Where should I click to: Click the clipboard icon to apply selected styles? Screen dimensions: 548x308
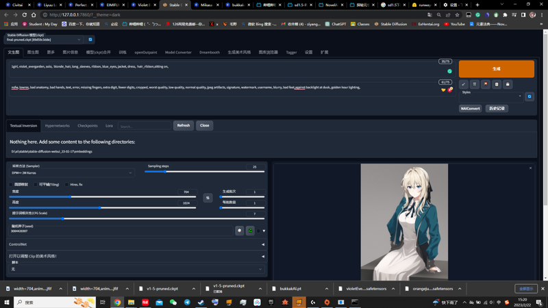497,84
